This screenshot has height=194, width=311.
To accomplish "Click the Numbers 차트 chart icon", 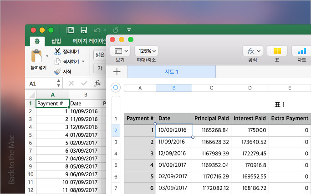I will click(301, 51).
